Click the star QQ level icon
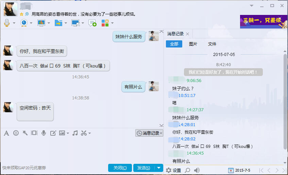The height and width of the screenshot is (175, 288). coord(21,14)
